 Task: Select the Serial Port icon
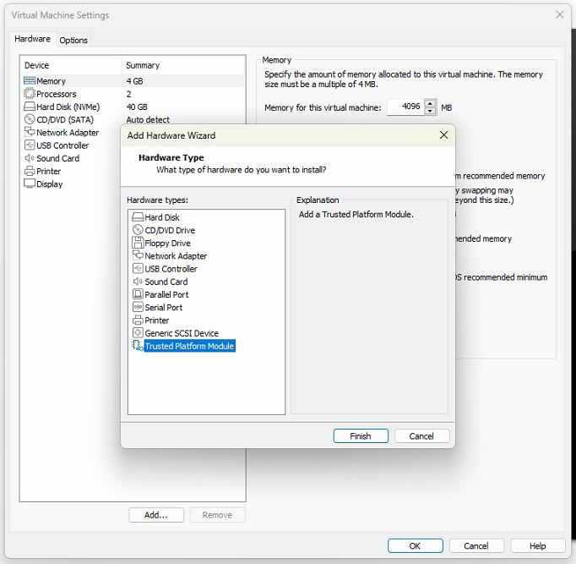(x=138, y=307)
